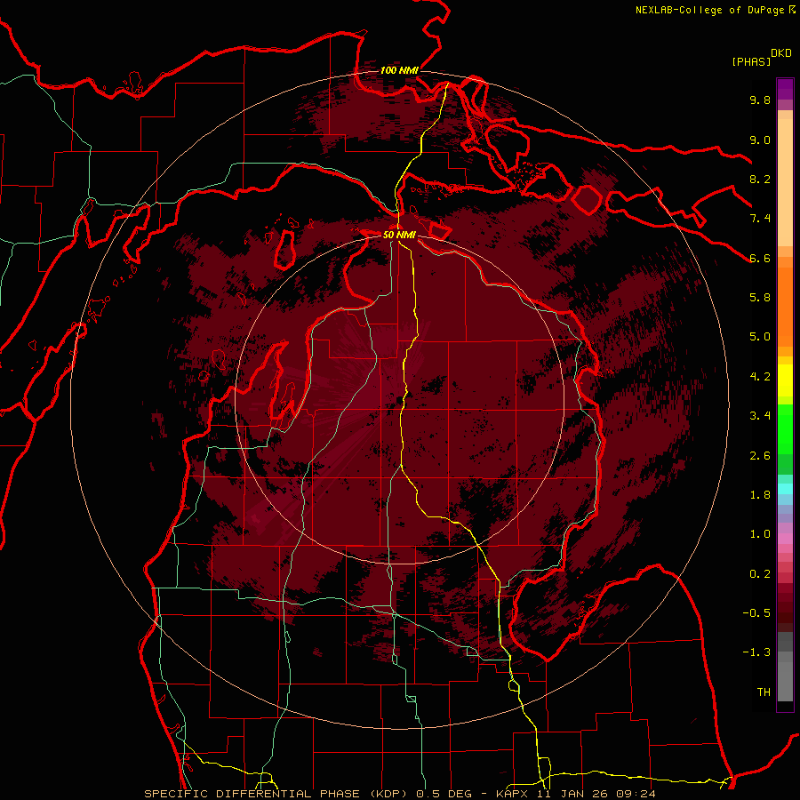
Task: Pick the bright green segment of the color scale
Action: (785, 429)
